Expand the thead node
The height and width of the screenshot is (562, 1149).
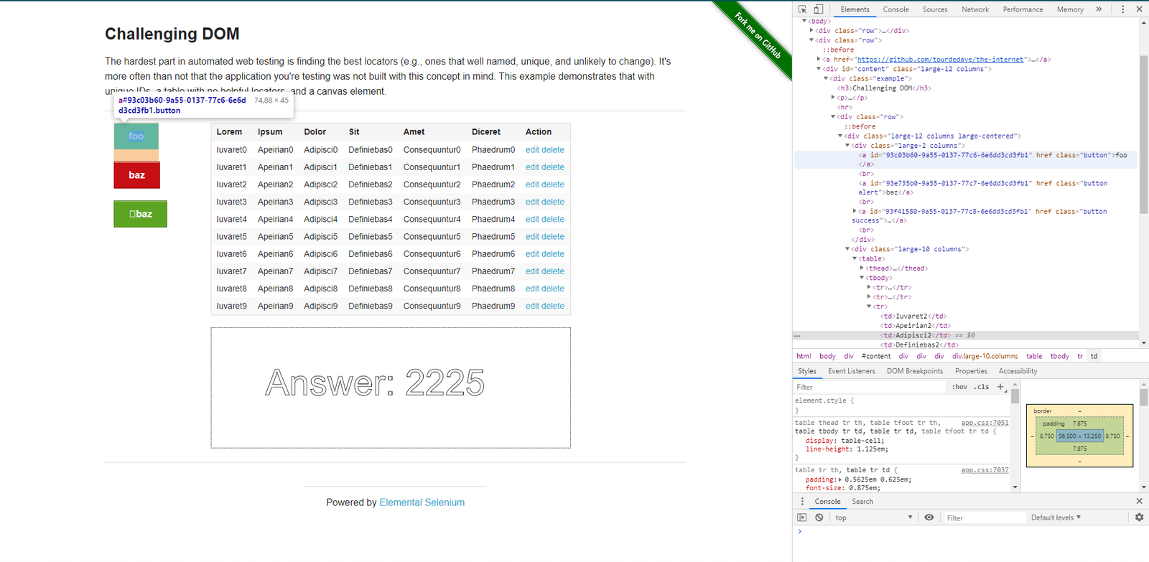[x=862, y=268]
